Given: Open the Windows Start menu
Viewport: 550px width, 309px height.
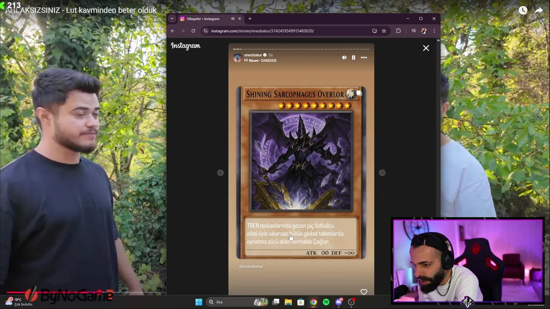Looking at the screenshot, I should coord(199,302).
